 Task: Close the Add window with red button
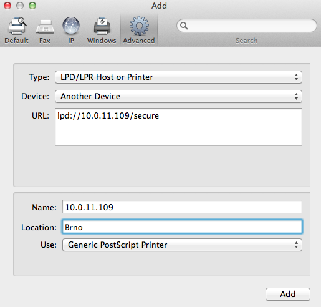(7, 6)
